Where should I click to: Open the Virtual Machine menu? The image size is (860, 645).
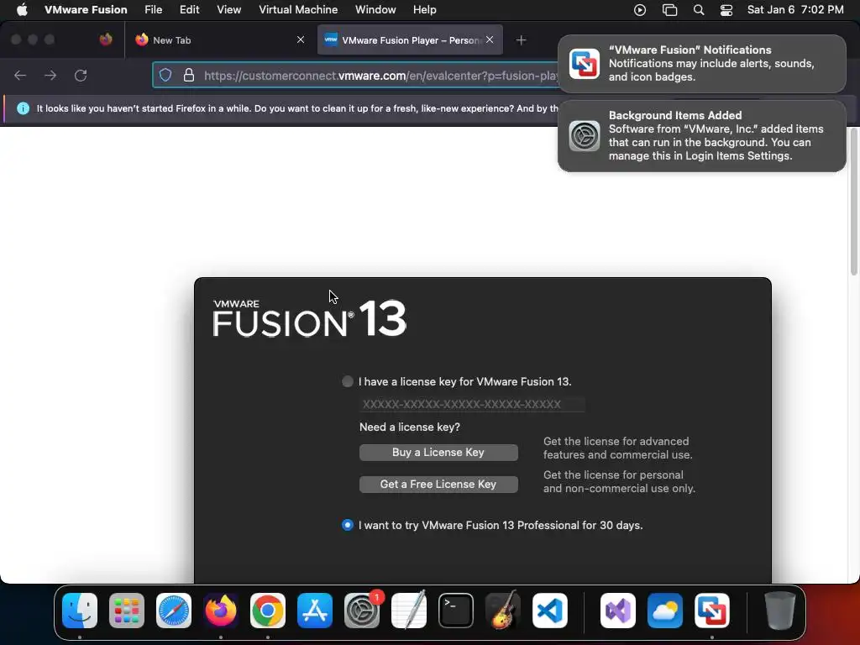pyautogui.click(x=298, y=9)
